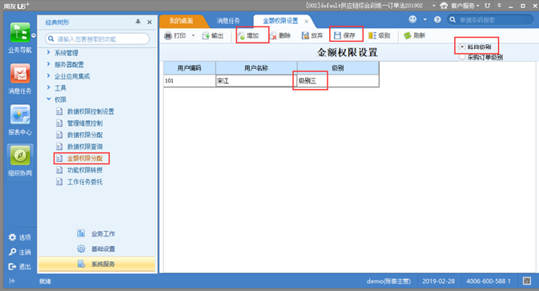Open 金额权限分配 in the tree
The width and height of the screenshot is (539, 291).
coord(85,158)
